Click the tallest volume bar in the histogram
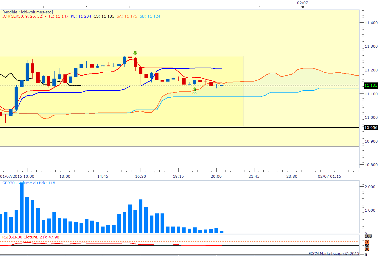Screen dimensions: 381x256 [22, 208]
